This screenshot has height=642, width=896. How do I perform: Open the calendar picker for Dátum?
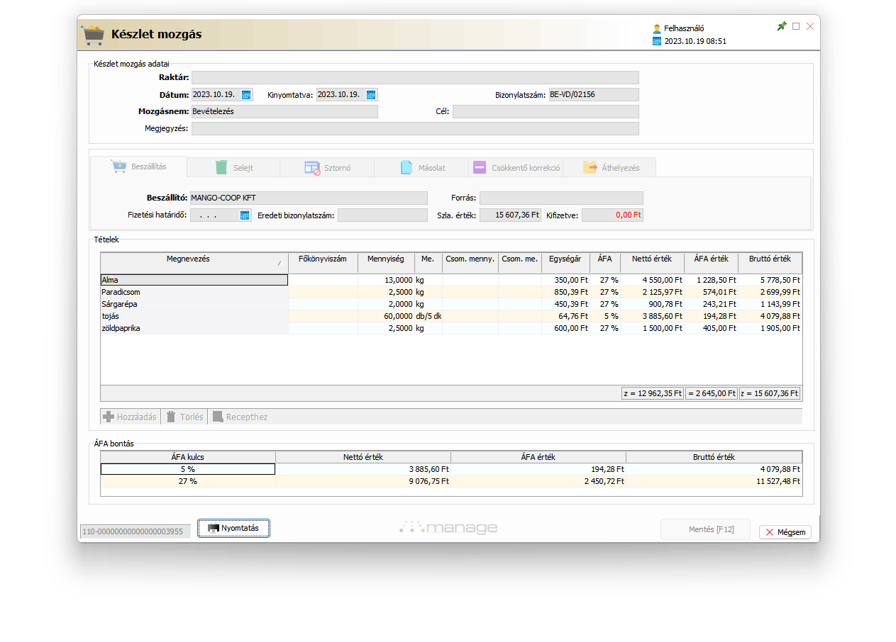tap(246, 95)
